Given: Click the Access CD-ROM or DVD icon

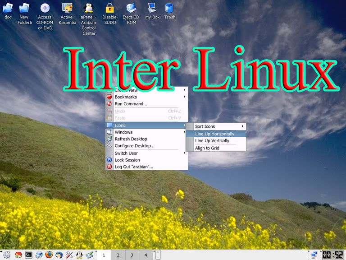Looking at the screenshot, I should tap(45, 9).
